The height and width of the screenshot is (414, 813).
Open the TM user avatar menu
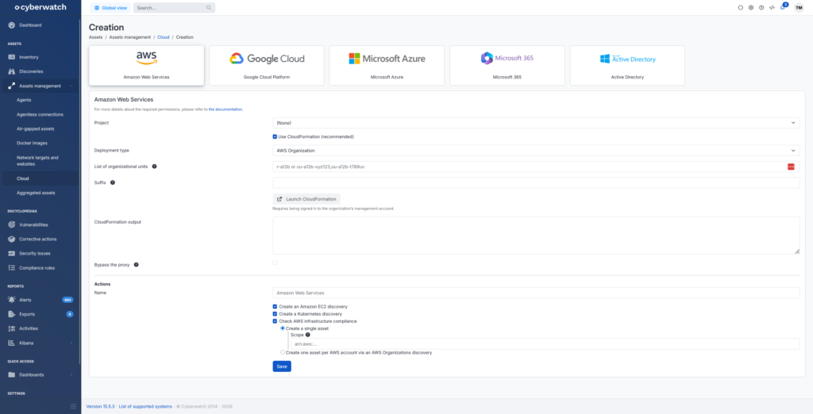pos(798,7)
